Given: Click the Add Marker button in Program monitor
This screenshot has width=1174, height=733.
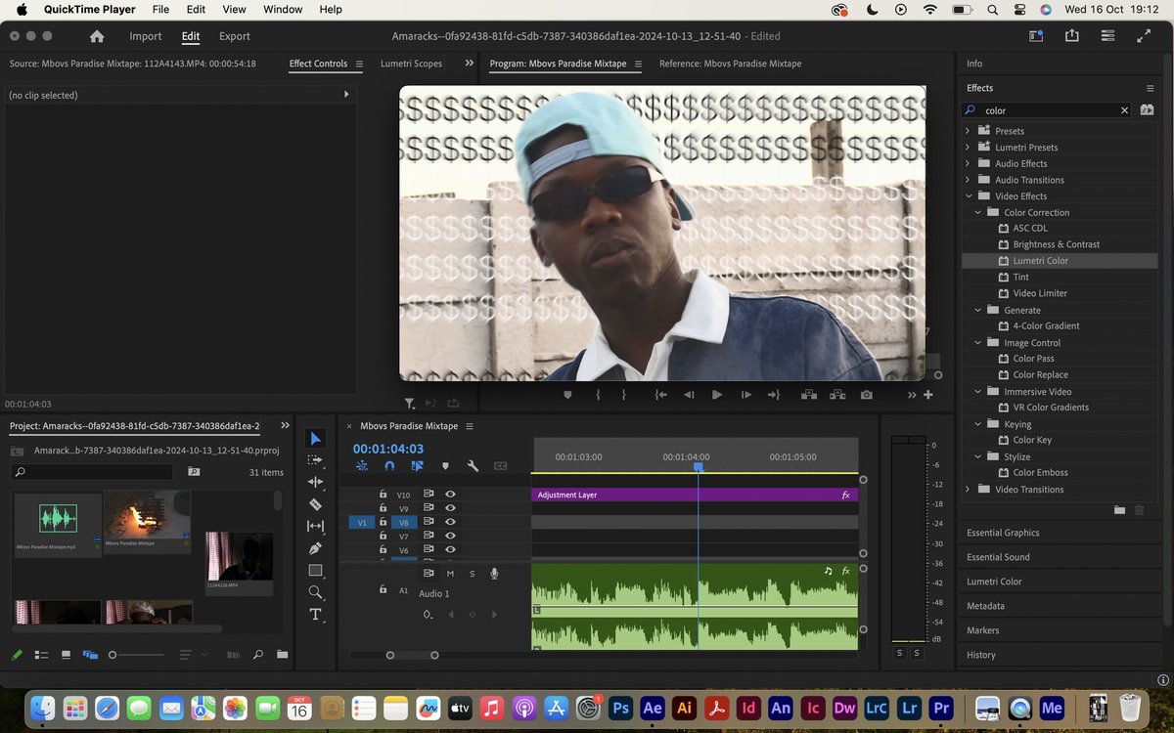Looking at the screenshot, I should coord(567,395).
